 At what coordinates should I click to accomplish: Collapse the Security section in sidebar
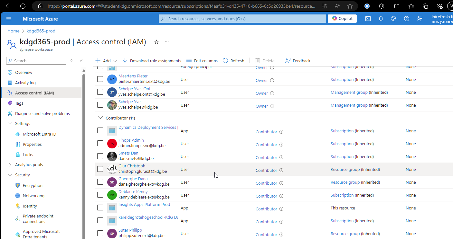tap(10, 175)
